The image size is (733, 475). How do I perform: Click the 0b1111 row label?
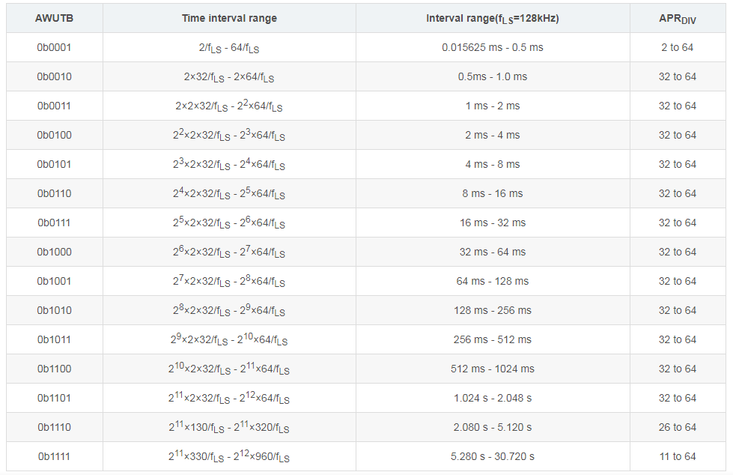click(x=54, y=456)
